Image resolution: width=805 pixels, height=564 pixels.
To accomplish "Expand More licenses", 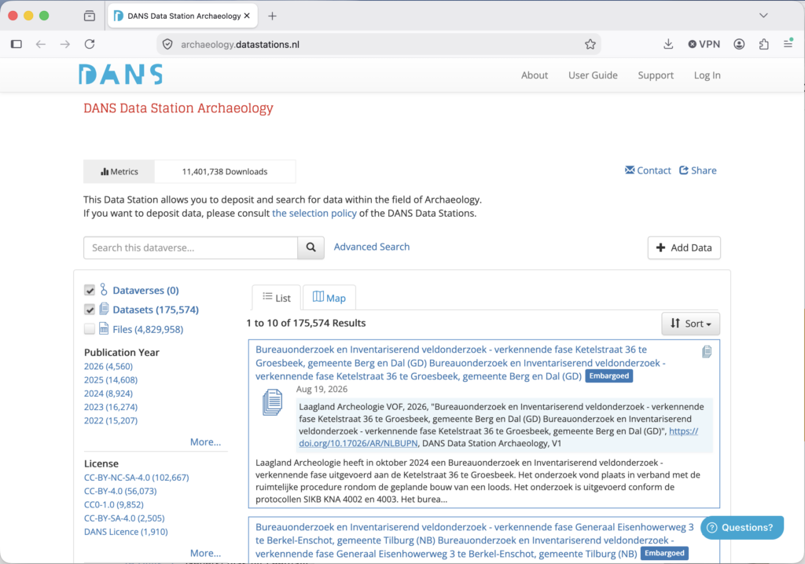I will tap(205, 553).
